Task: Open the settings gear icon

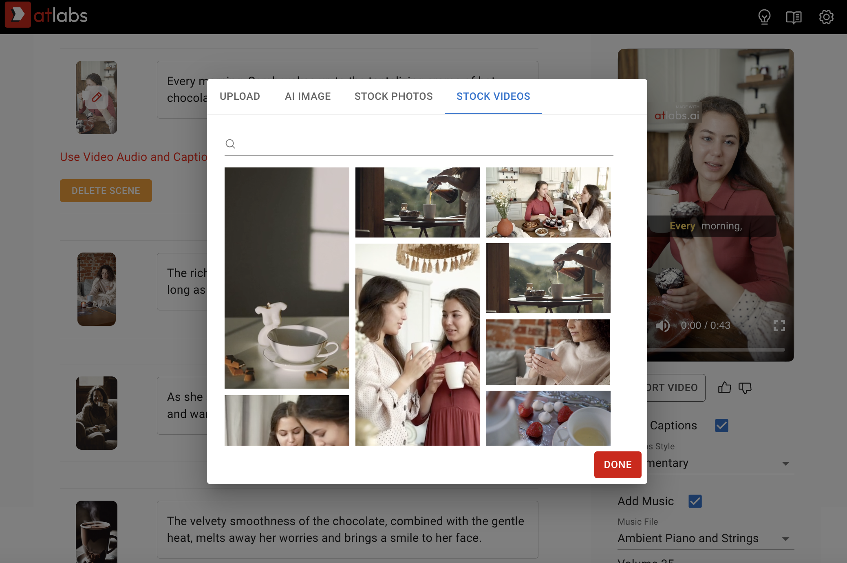Action: point(827,17)
